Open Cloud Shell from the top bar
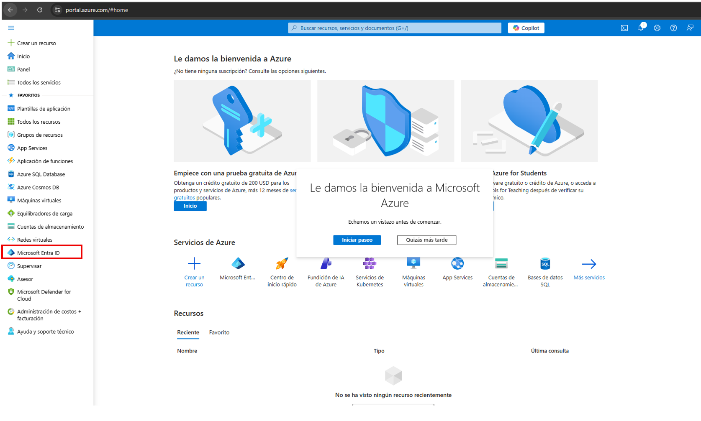This screenshot has height=421, width=701. pos(624,28)
